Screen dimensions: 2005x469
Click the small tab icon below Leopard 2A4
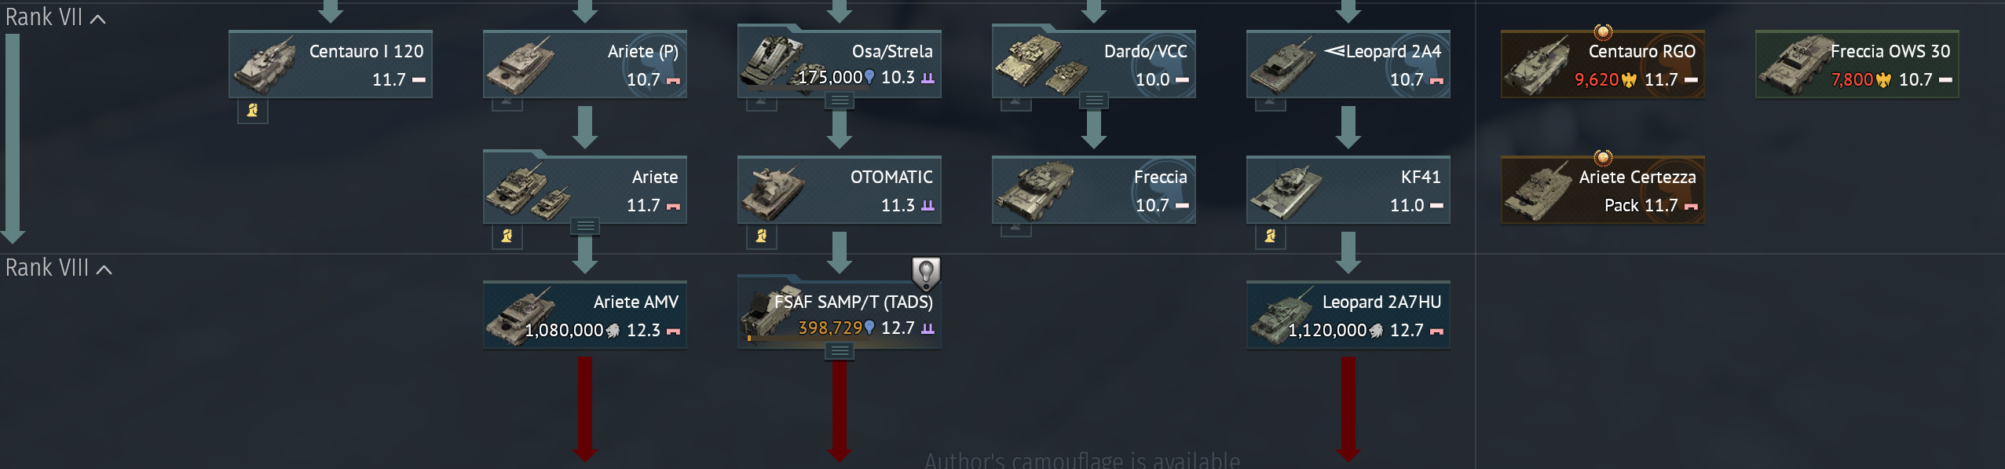1270,104
